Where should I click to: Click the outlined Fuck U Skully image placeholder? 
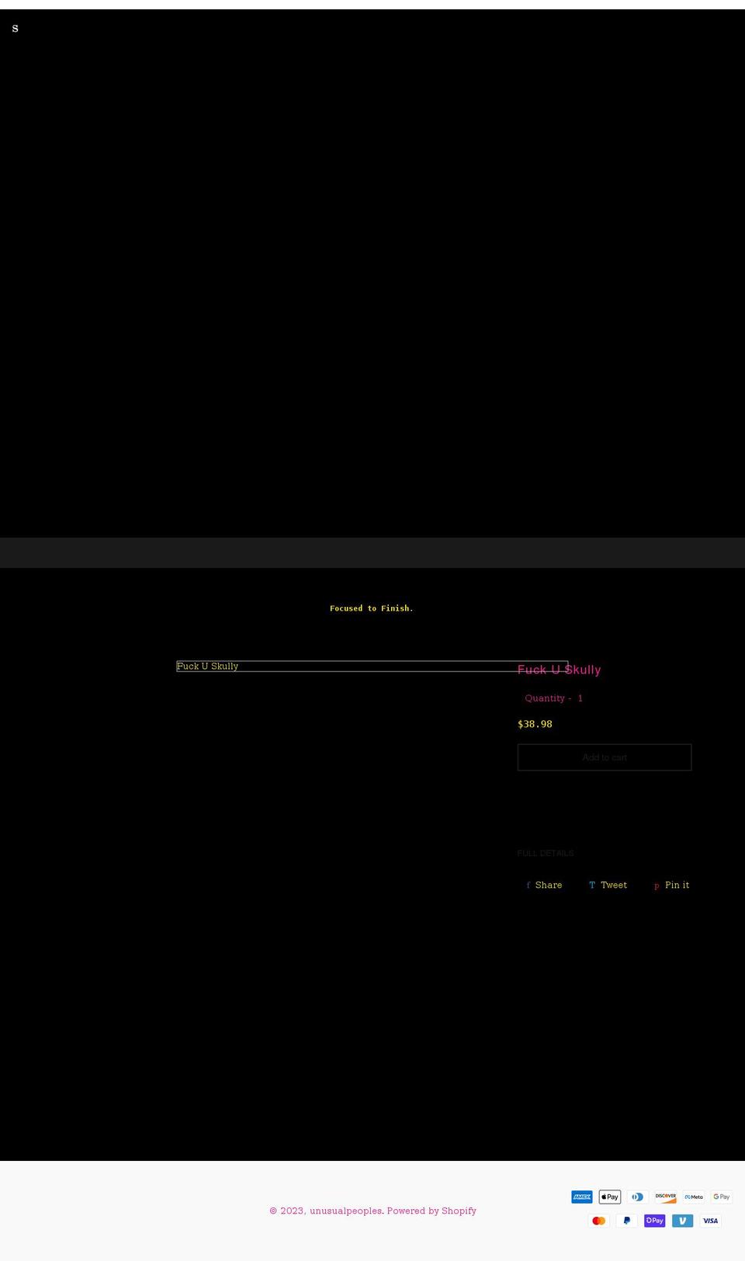(x=372, y=666)
